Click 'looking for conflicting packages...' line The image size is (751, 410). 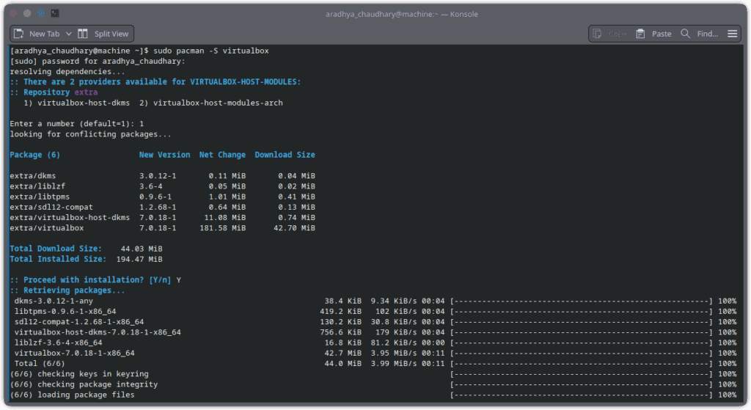click(90, 134)
